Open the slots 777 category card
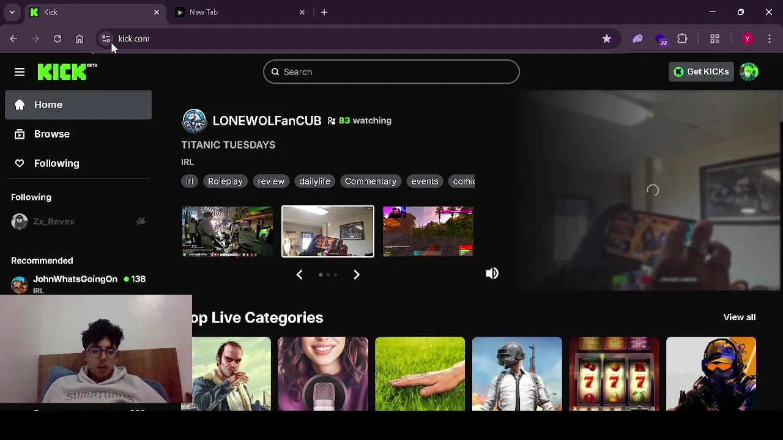The image size is (783, 440). [x=614, y=373]
